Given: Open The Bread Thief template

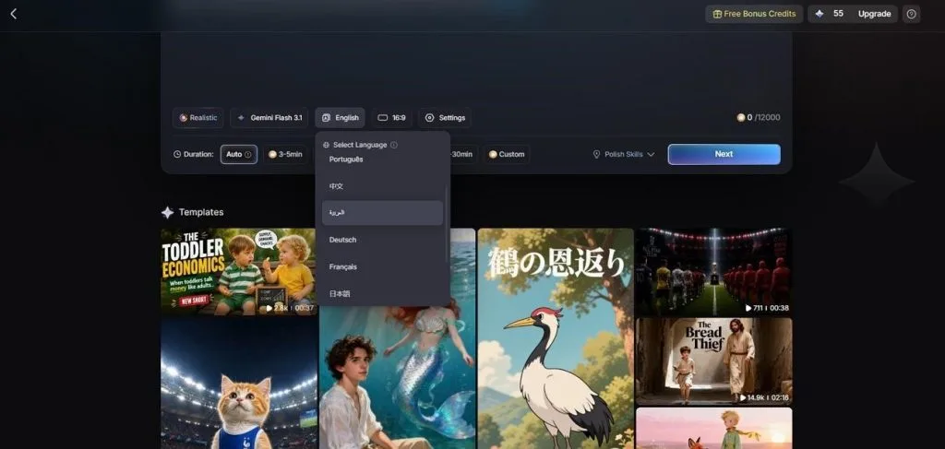Looking at the screenshot, I should click(x=713, y=361).
